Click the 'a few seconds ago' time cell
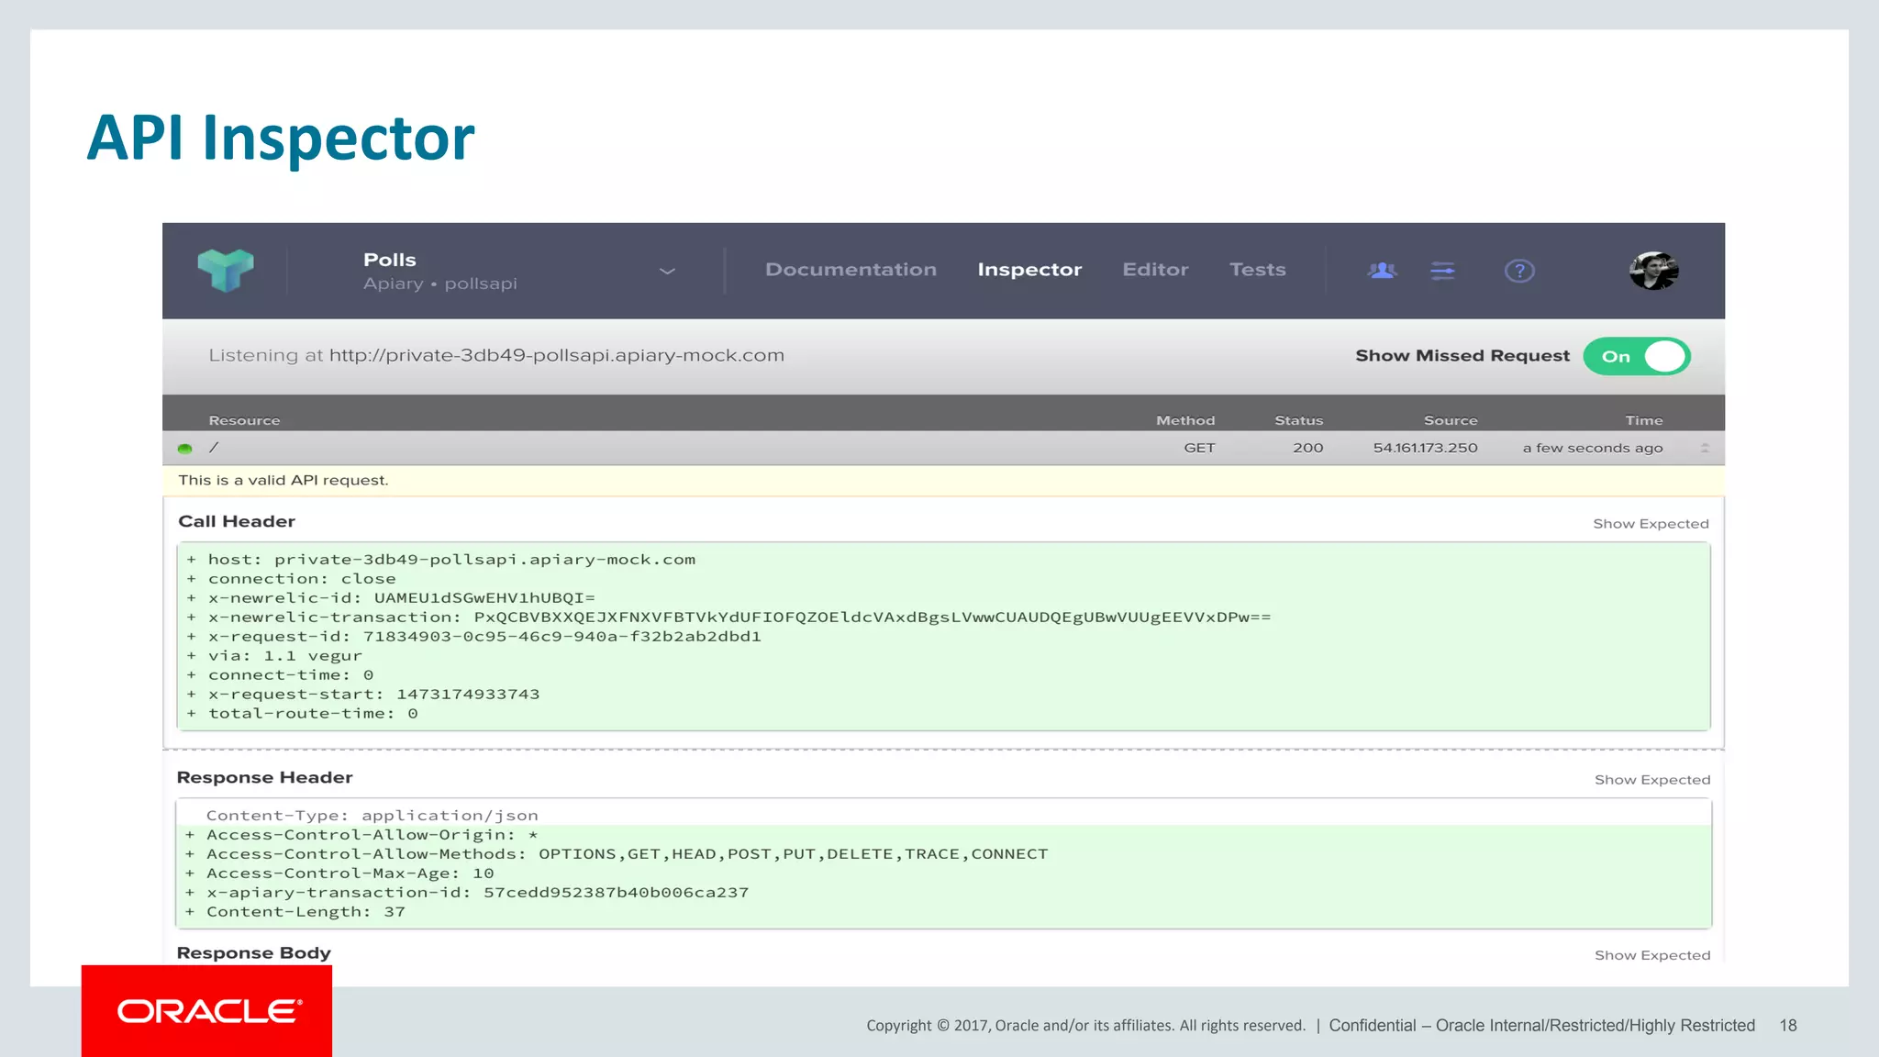Image resolution: width=1879 pixels, height=1057 pixels. click(x=1592, y=448)
